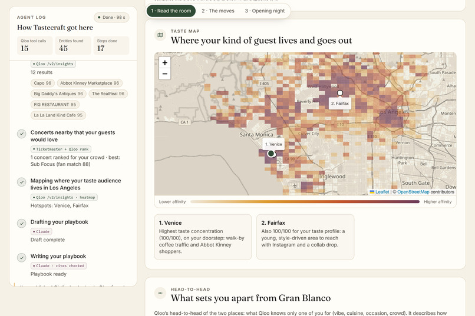Click the '2. Fairfax' map tooltip label
Screen dimensions: 475x316
[340, 104]
